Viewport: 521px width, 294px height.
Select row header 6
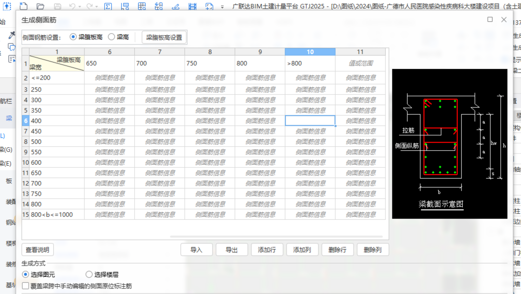pos(26,121)
